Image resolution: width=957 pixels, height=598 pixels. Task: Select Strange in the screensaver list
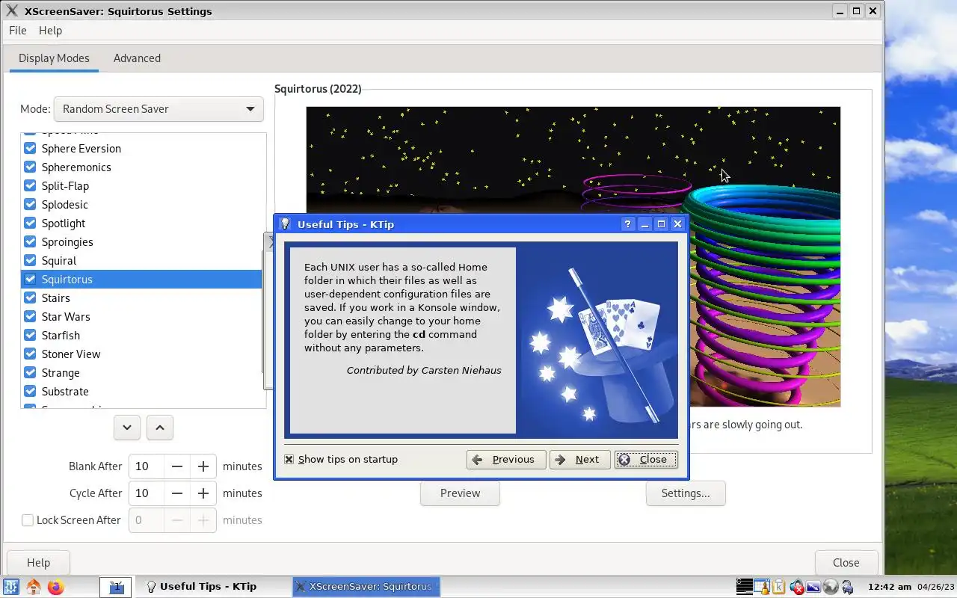(x=61, y=373)
